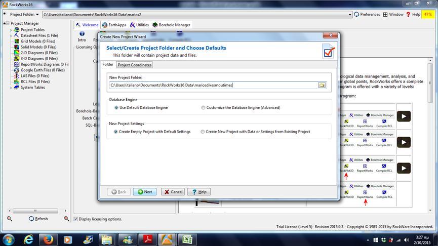The width and height of the screenshot is (438, 246).
Task: Click the New Project Folder path field
Action: [213, 85]
